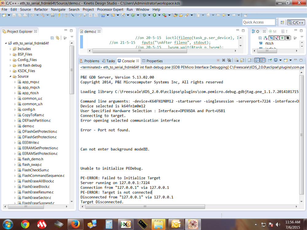Select the C/C++ perspective button

[x=296, y=22]
